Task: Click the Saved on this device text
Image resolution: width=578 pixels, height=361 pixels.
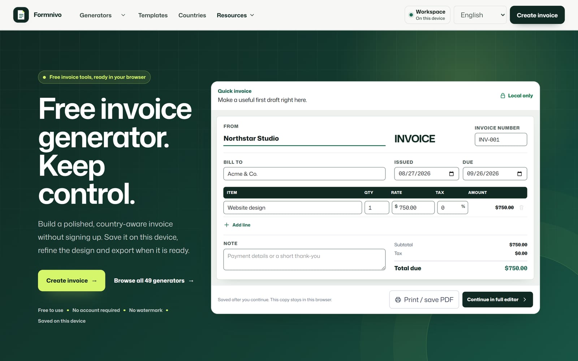Action: pyautogui.click(x=62, y=321)
